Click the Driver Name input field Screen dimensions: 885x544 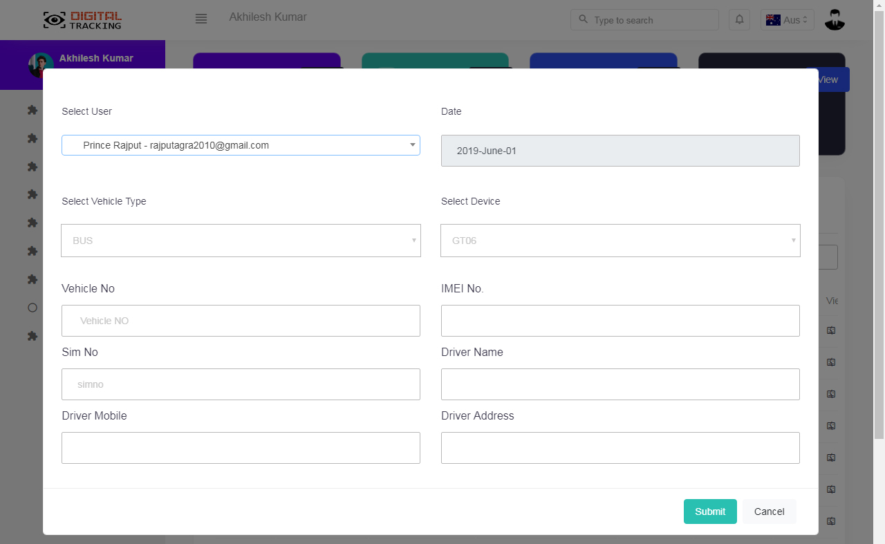620,384
